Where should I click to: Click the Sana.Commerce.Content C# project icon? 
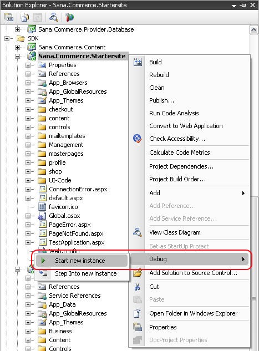tap(32, 47)
